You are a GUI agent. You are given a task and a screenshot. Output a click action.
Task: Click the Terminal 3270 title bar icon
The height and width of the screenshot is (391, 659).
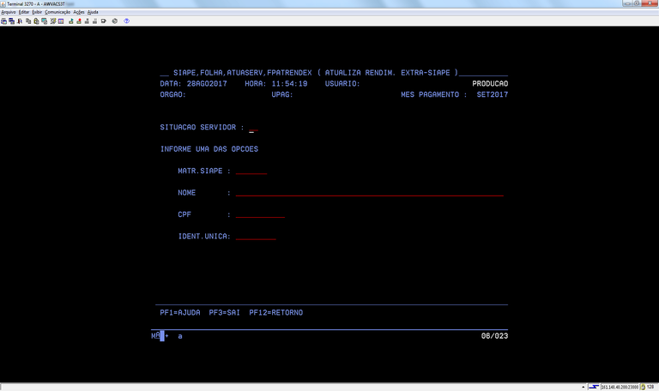point(3,3)
